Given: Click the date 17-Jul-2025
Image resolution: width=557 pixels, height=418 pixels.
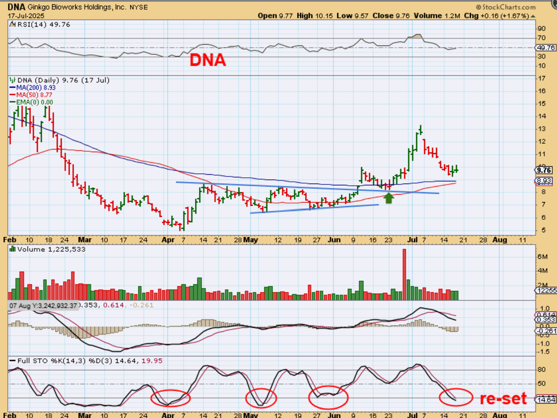Looking at the screenshot, I should pos(25,15).
